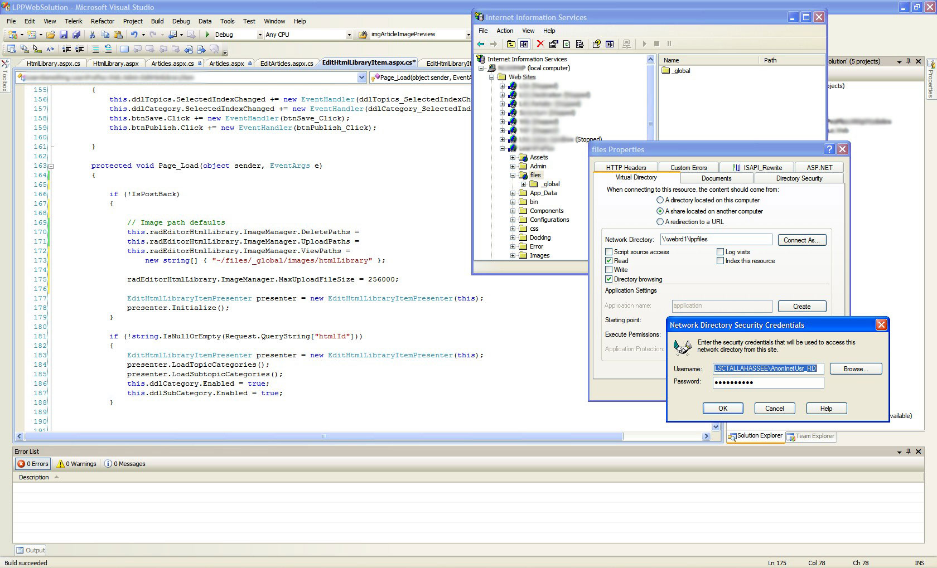
Task: Click OK in the Security Credentials dialog
Action: click(722, 409)
